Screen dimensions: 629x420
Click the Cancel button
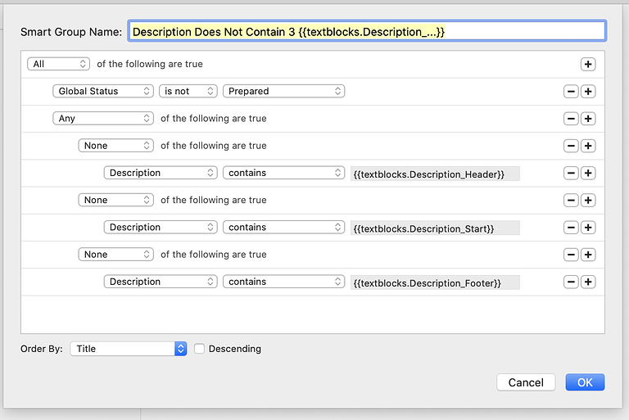pyautogui.click(x=526, y=382)
